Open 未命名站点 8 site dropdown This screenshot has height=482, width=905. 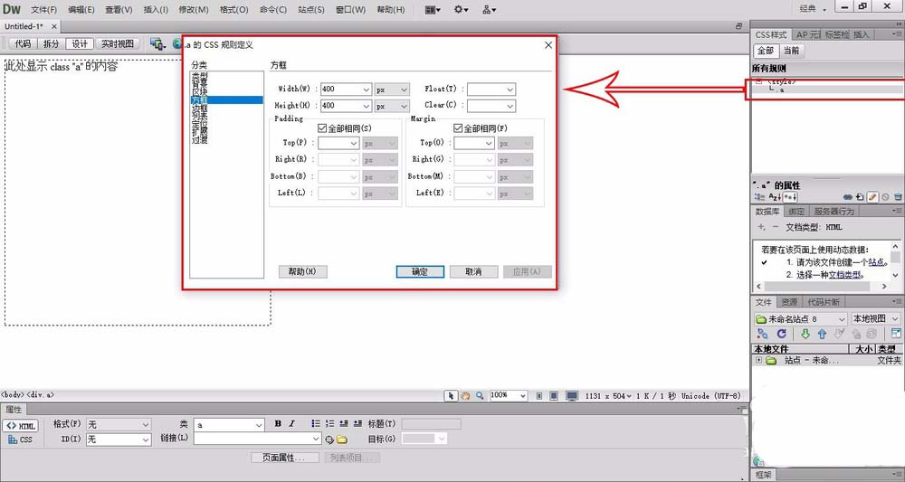801,319
